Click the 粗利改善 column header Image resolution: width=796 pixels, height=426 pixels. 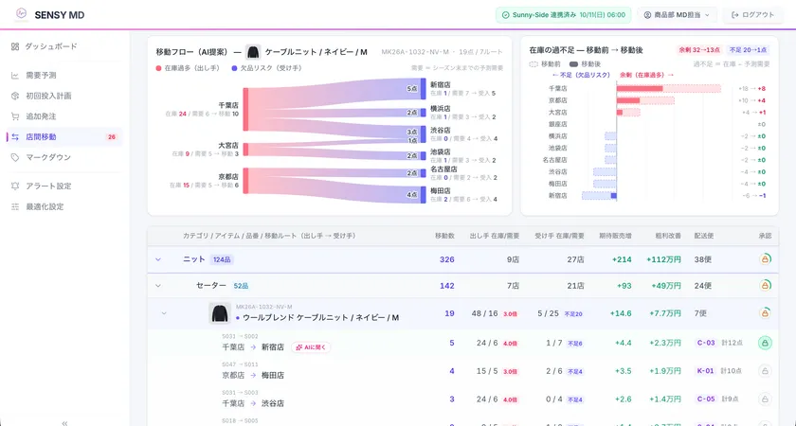(668, 236)
